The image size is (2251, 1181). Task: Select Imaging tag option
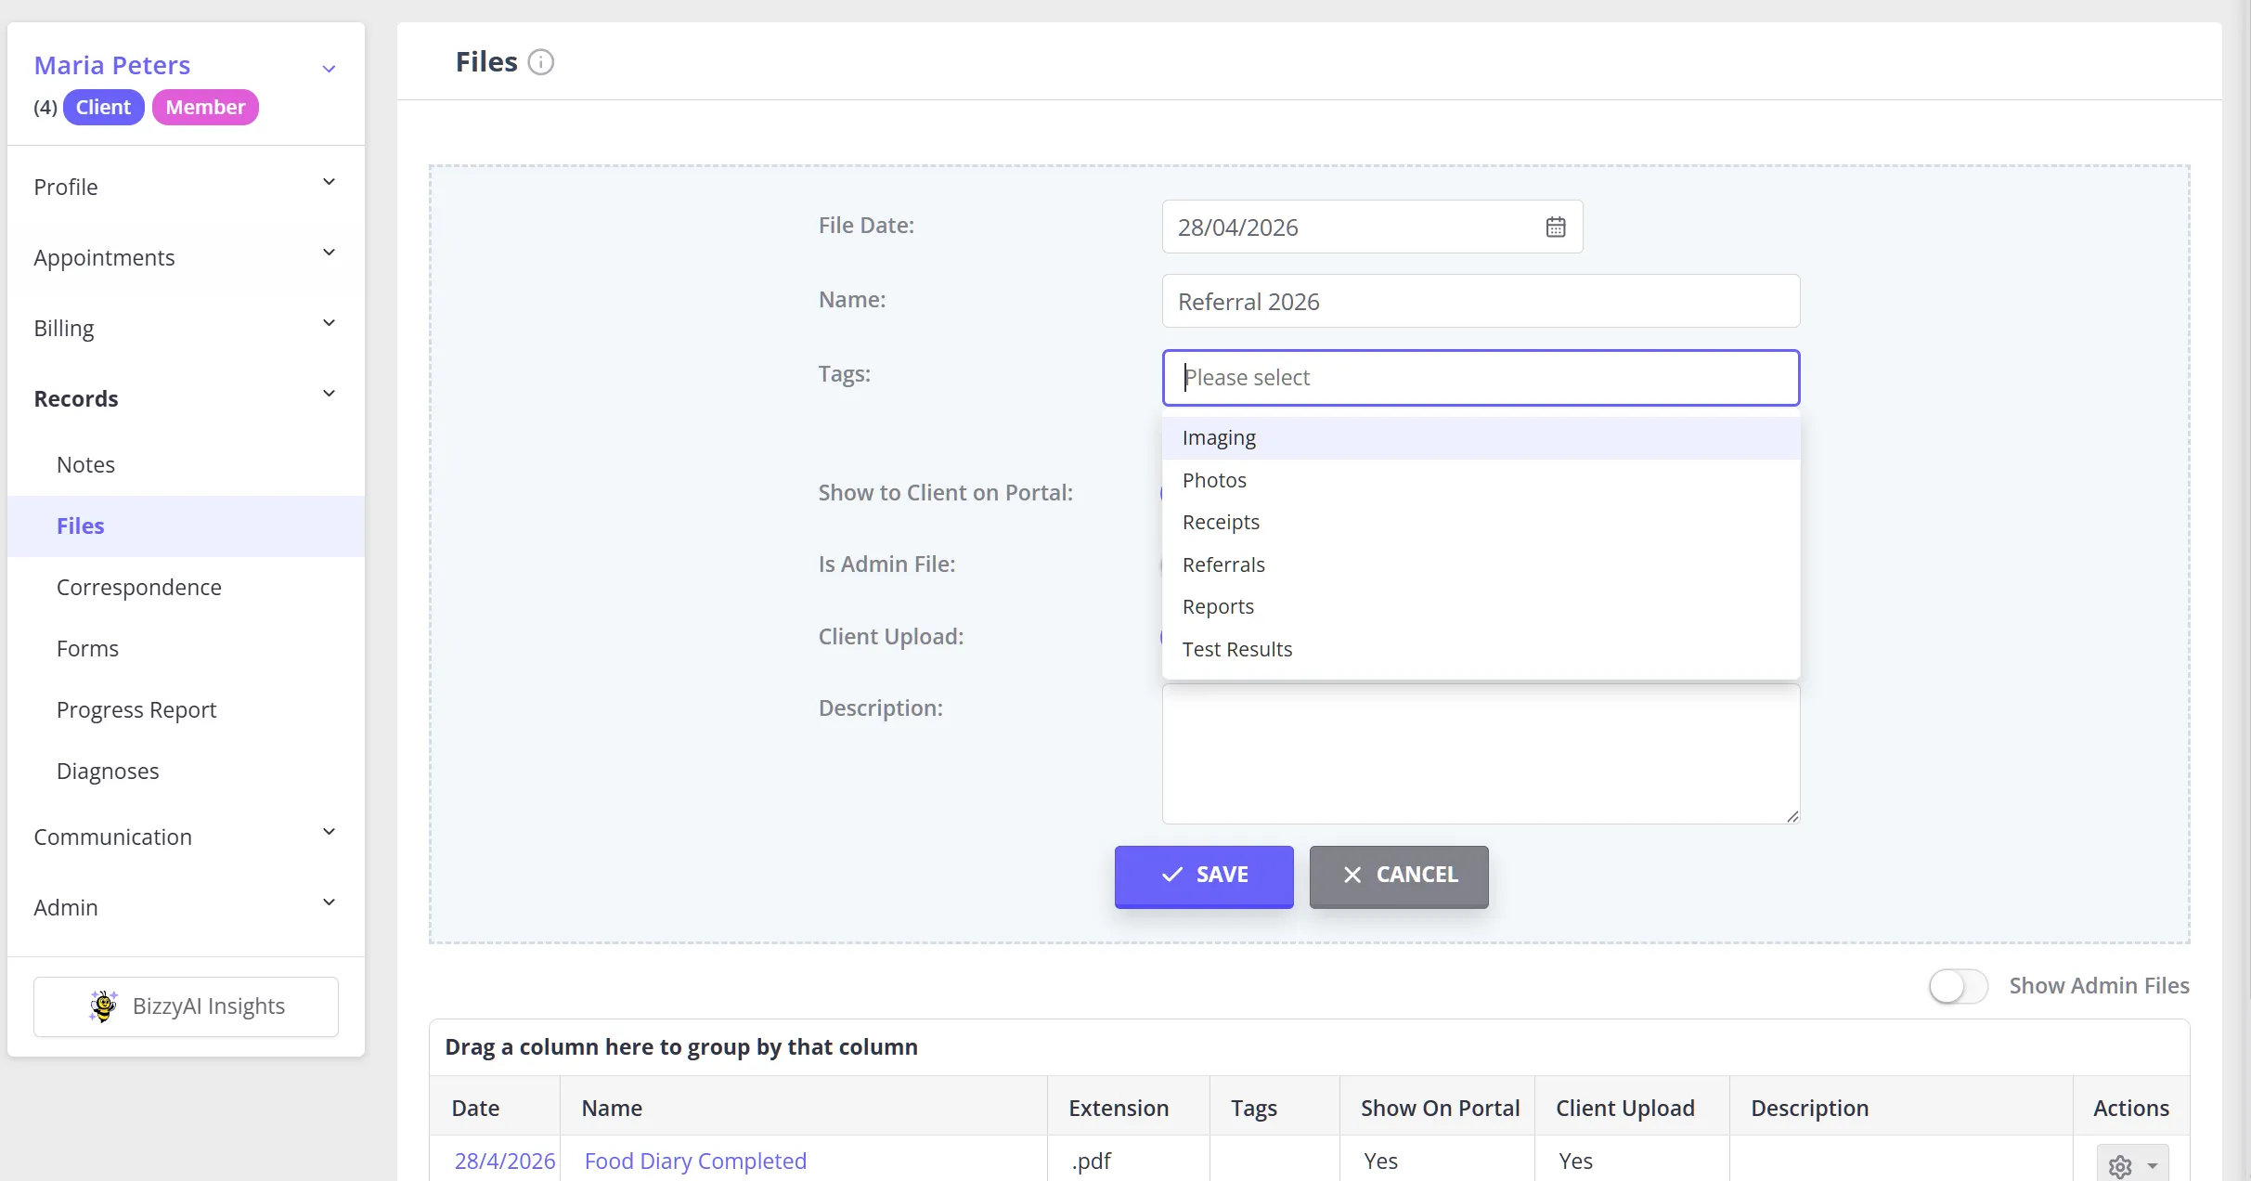point(1481,437)
